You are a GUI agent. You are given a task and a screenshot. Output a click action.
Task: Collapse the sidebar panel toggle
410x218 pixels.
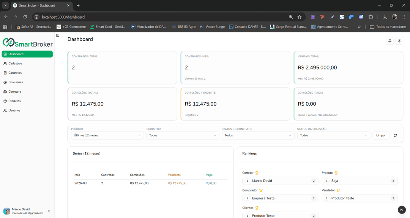coord(58,35)
